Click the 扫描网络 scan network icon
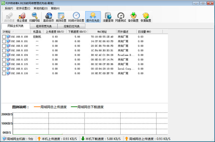The height and width of the screenshot is (142, 215). point(35,17)
